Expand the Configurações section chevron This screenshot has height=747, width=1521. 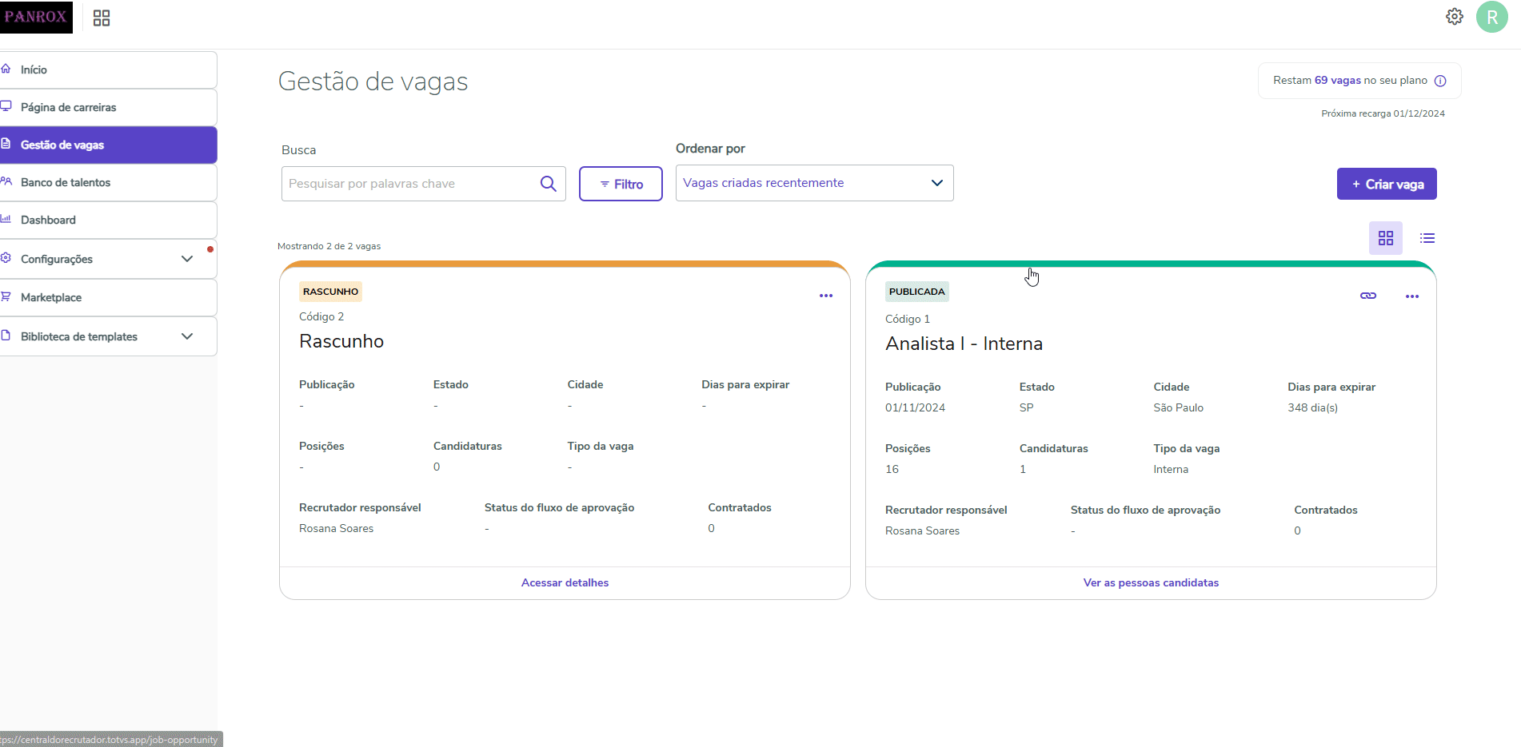[187, 259]
